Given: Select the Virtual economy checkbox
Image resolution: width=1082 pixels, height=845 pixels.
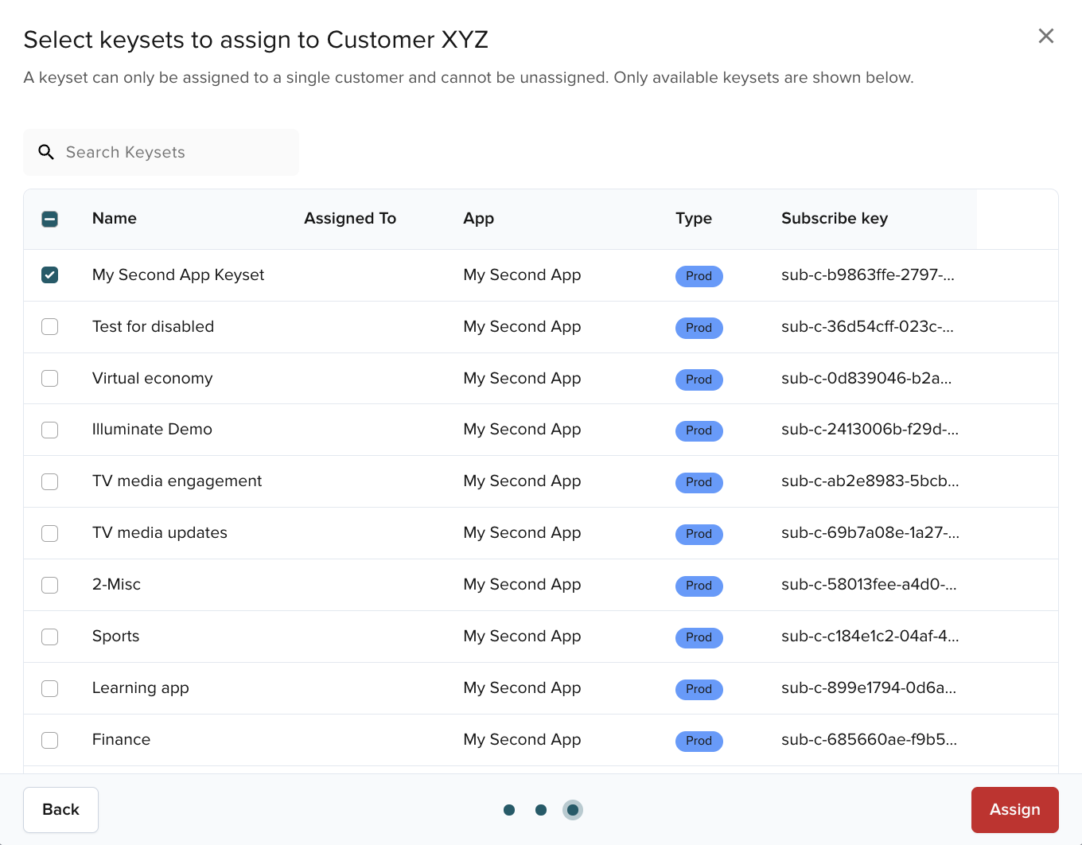Looking at the screenshot, I should [x=50, y=379].
